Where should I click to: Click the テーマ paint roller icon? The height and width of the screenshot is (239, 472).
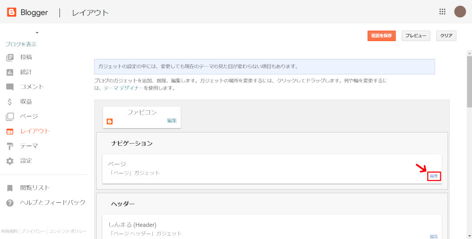[x=10, y=146]
